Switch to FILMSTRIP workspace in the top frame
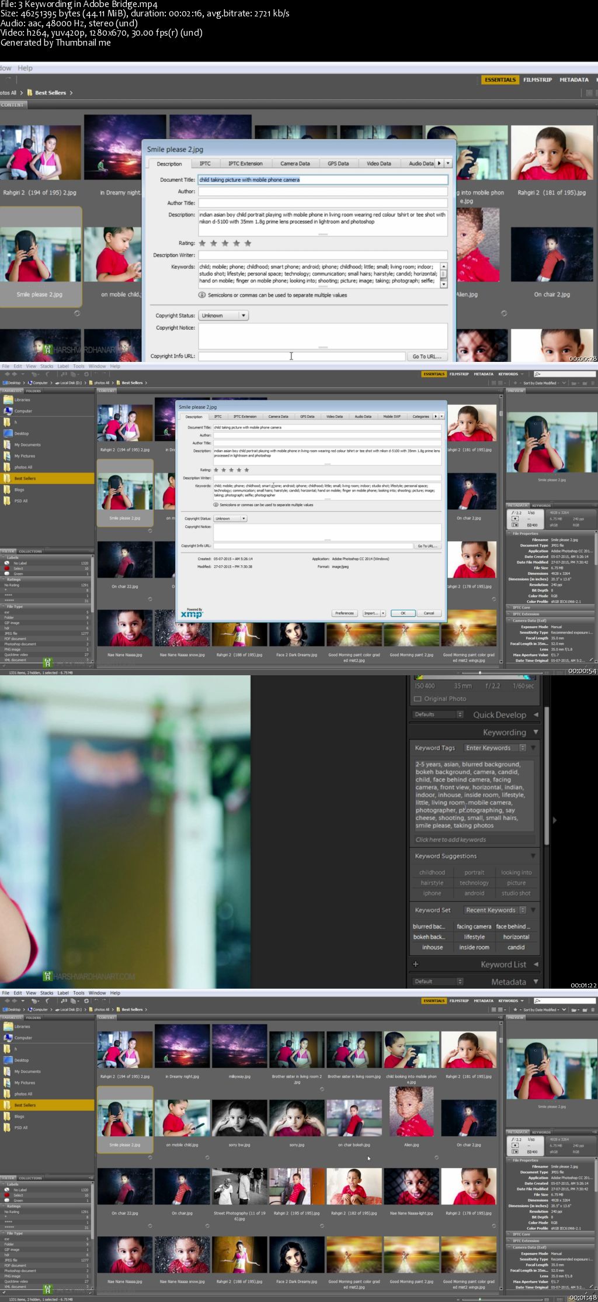This screenshot has height=1302, width=598. click(537, 80)
